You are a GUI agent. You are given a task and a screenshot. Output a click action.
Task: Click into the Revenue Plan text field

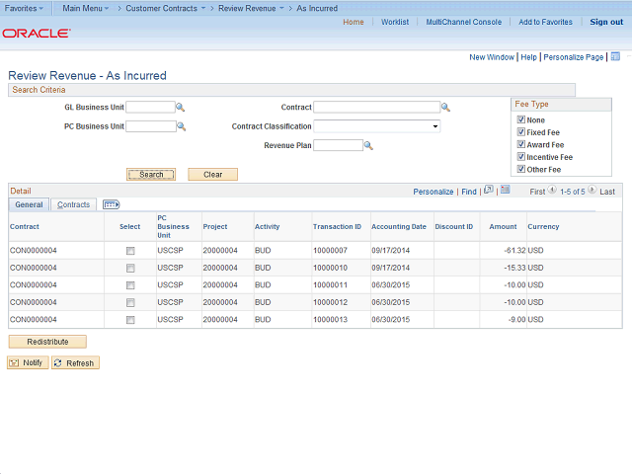(x=338, y=145)
